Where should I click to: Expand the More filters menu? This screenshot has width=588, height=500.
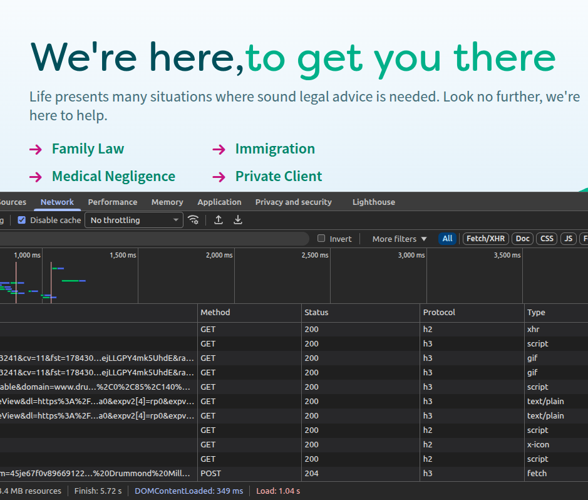tap(400, 239)
